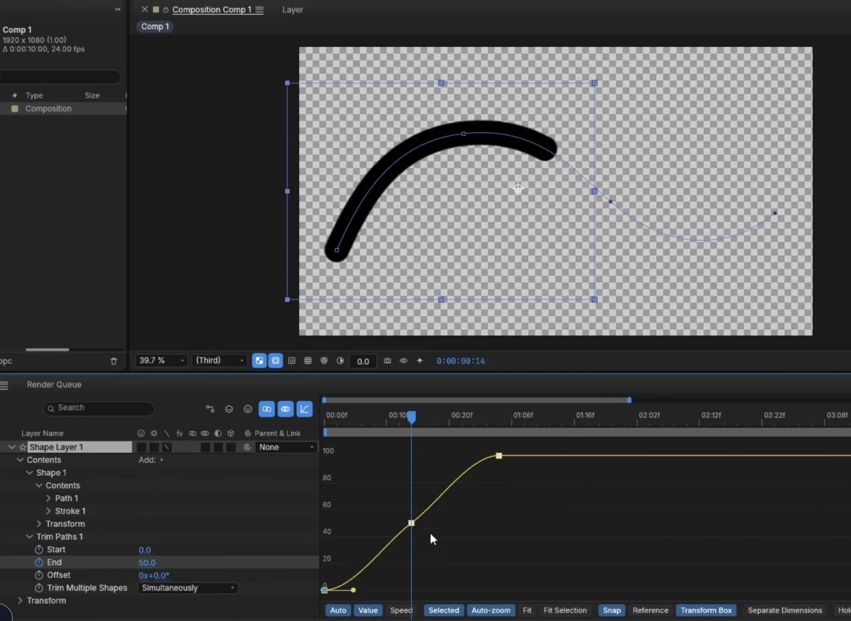851x621 pixels.
Task: Collapse the Shape Layer 1 layer
Action: click(11, 447)
